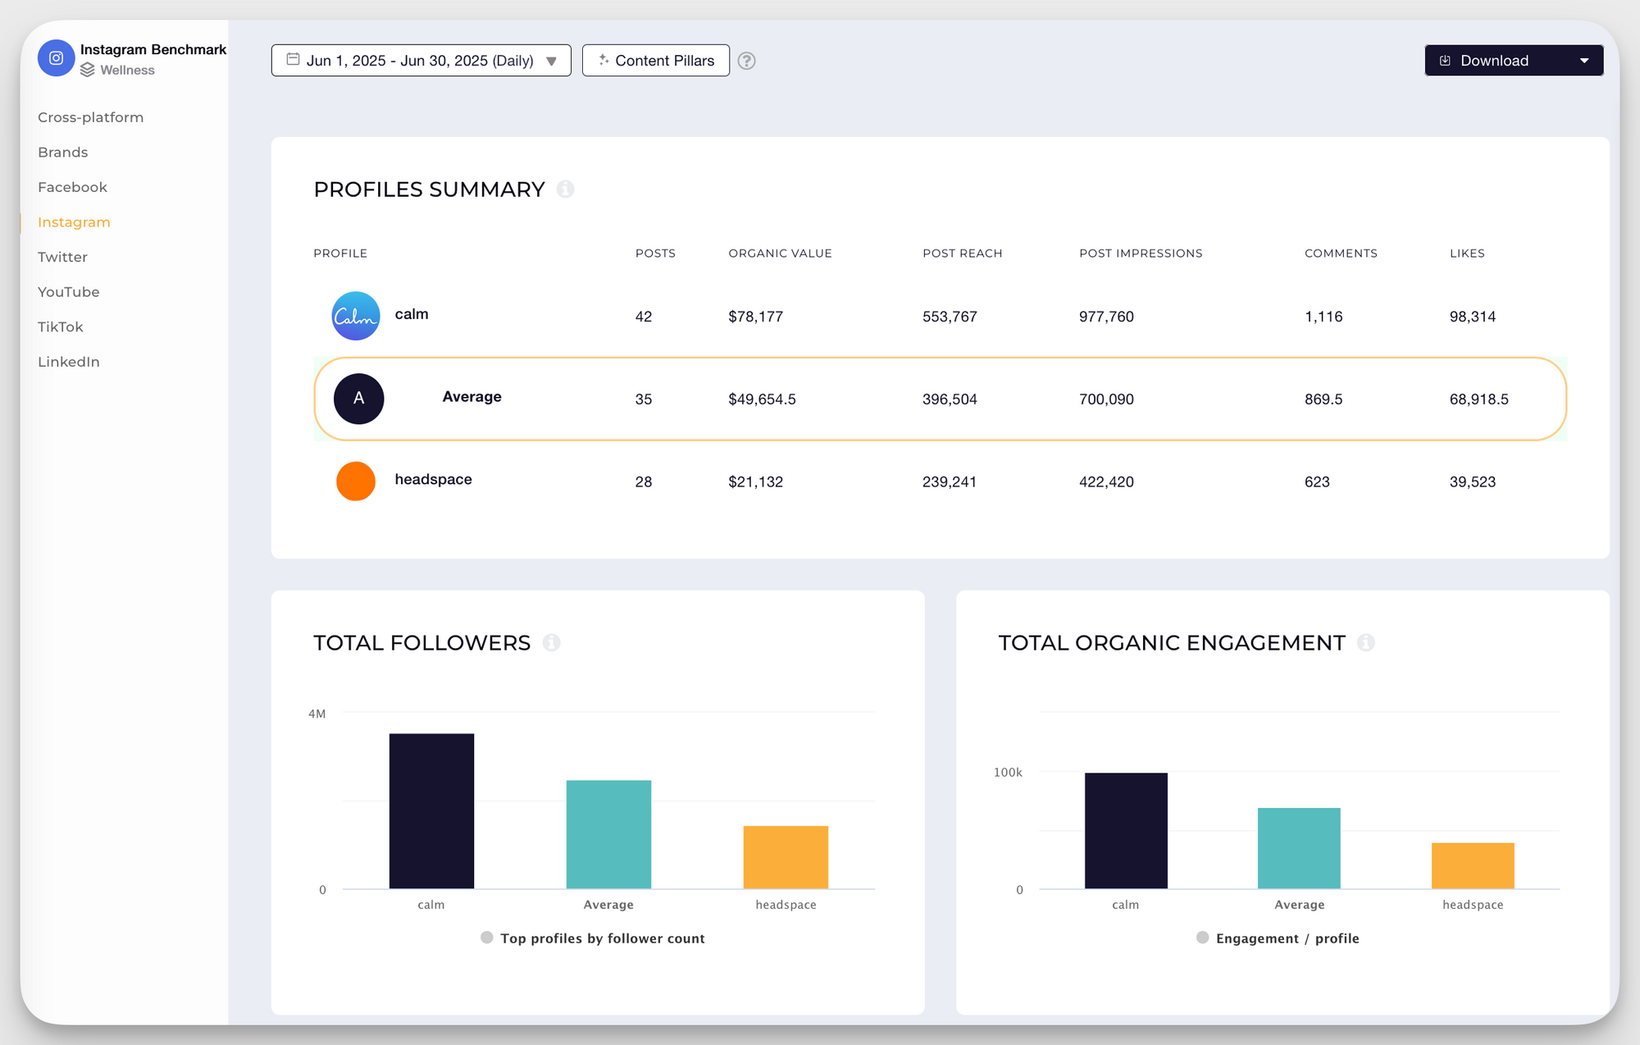This screenshot has height=1045, width=1640.
Task: Open info icon next to Total Organic Engagement
Action: pos(1366,643)
